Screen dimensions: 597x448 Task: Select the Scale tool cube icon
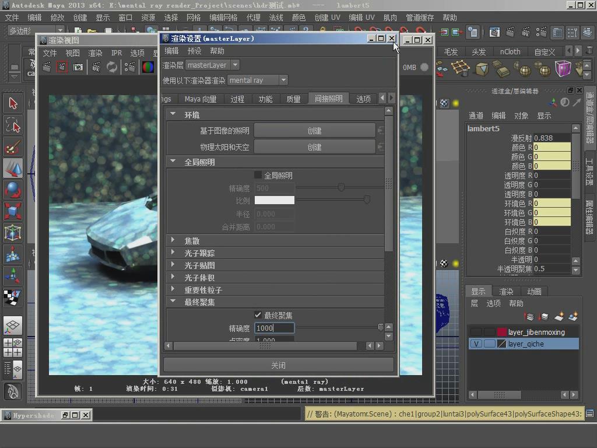pyautogui.click(x=13, y=211)
